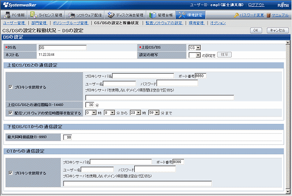
Task: Click the マニュアル book icon
Action: pyautogui.click(x=268, y=15)
